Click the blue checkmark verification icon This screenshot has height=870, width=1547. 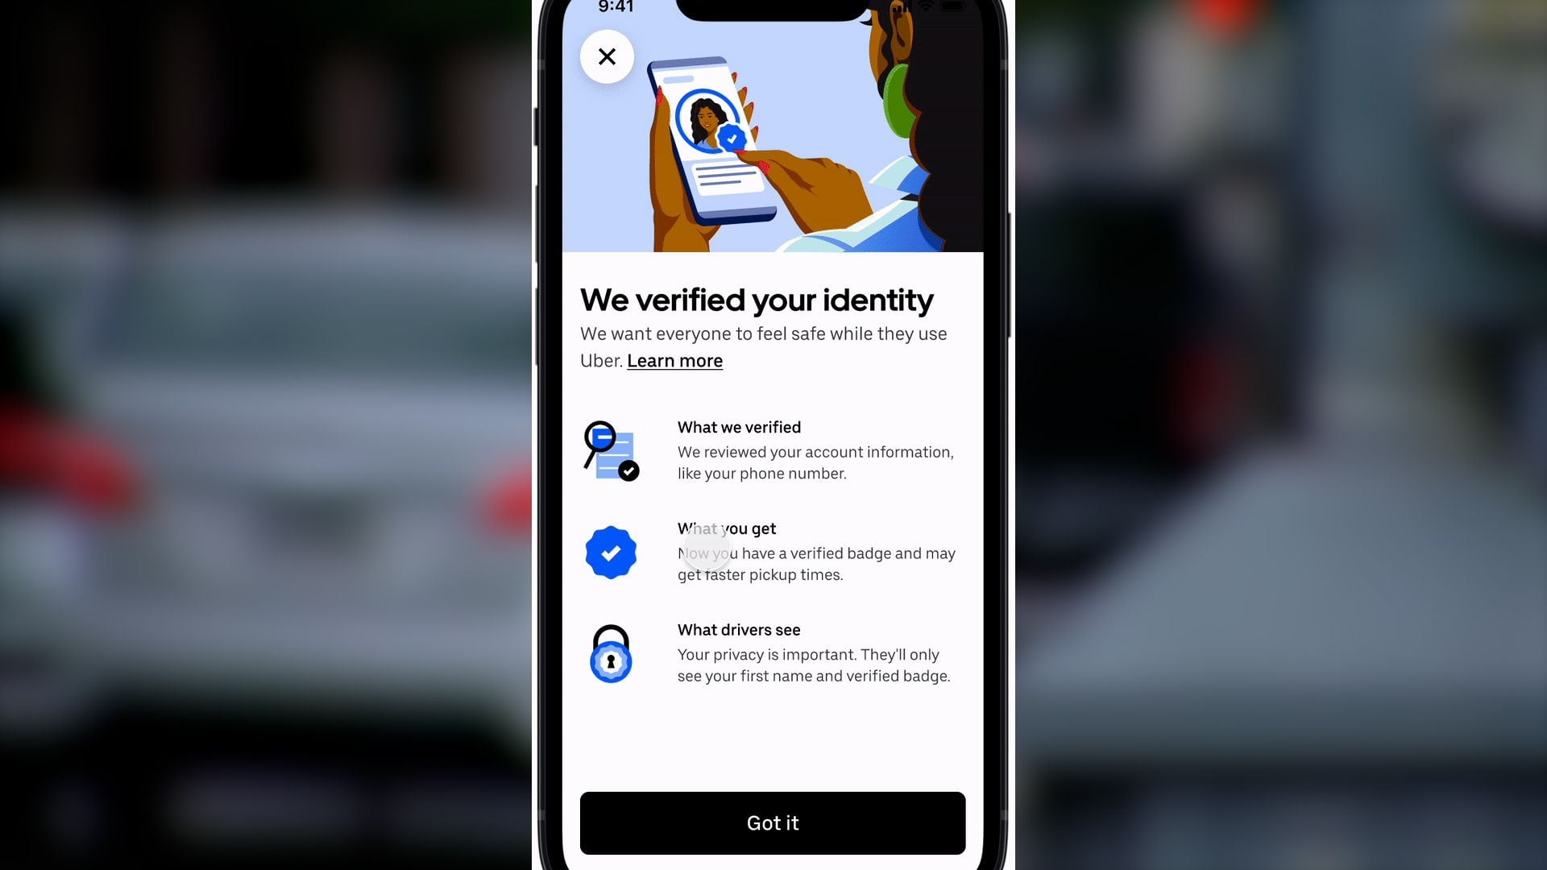point(611,551)
